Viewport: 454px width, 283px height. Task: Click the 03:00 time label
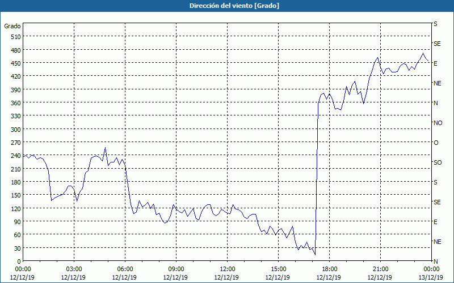[x=74, y=269]
